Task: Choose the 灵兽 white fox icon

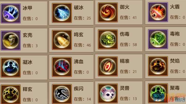Action: 108,93
